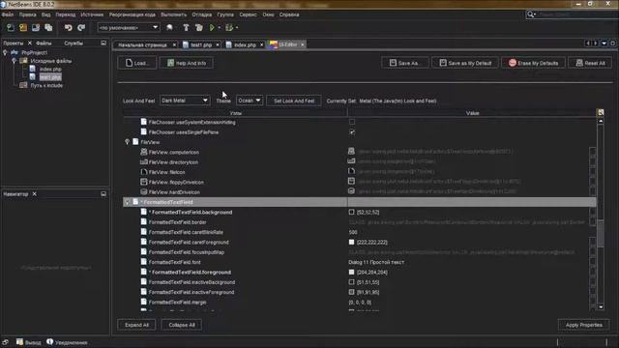Open the Run Project dropdown arrow
The width and height of the screenshot is (619, 348).
[x=220, y=28]
